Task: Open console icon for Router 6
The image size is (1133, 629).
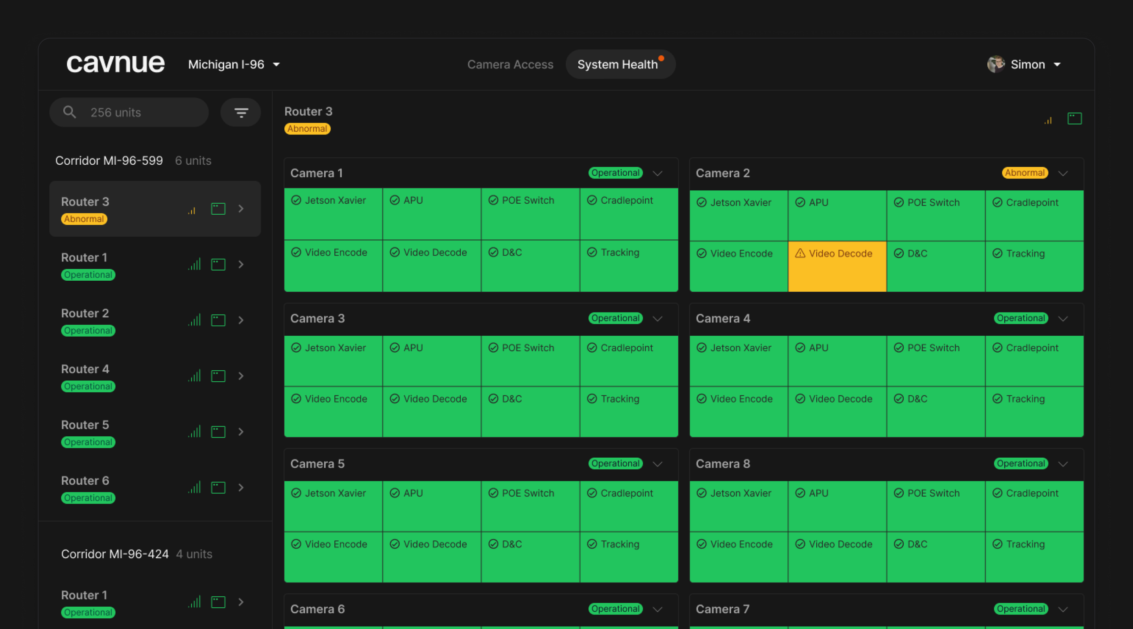Action: (x=218, y=488)
